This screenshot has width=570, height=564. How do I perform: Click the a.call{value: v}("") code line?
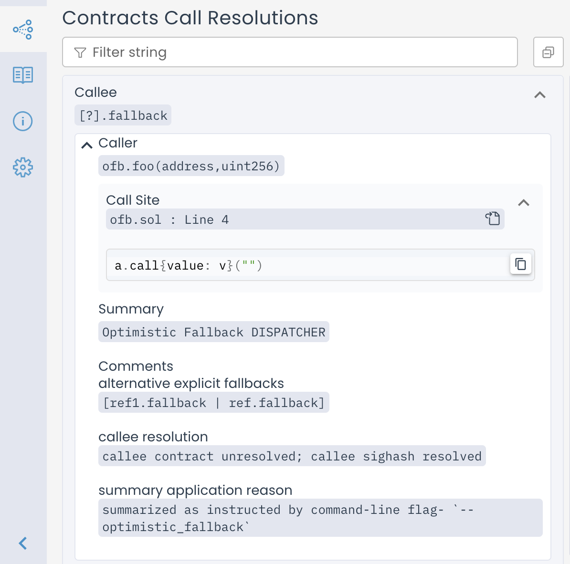tap(189, 265)
